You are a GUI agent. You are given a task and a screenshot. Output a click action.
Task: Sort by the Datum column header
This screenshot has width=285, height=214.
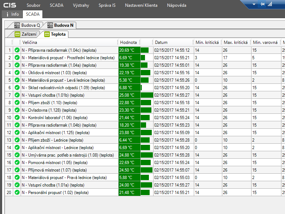point(161,42)
